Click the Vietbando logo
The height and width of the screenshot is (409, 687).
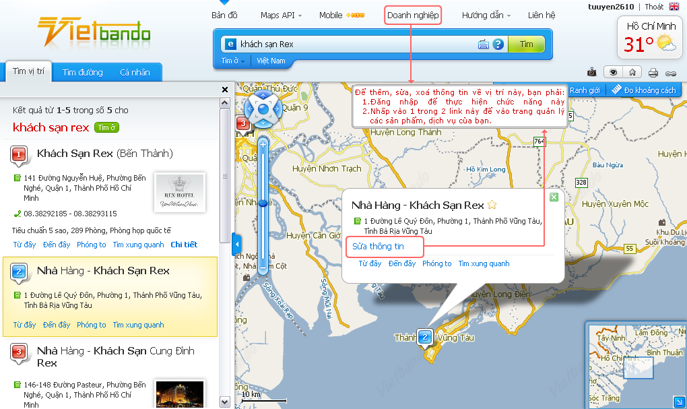(94, 32)
